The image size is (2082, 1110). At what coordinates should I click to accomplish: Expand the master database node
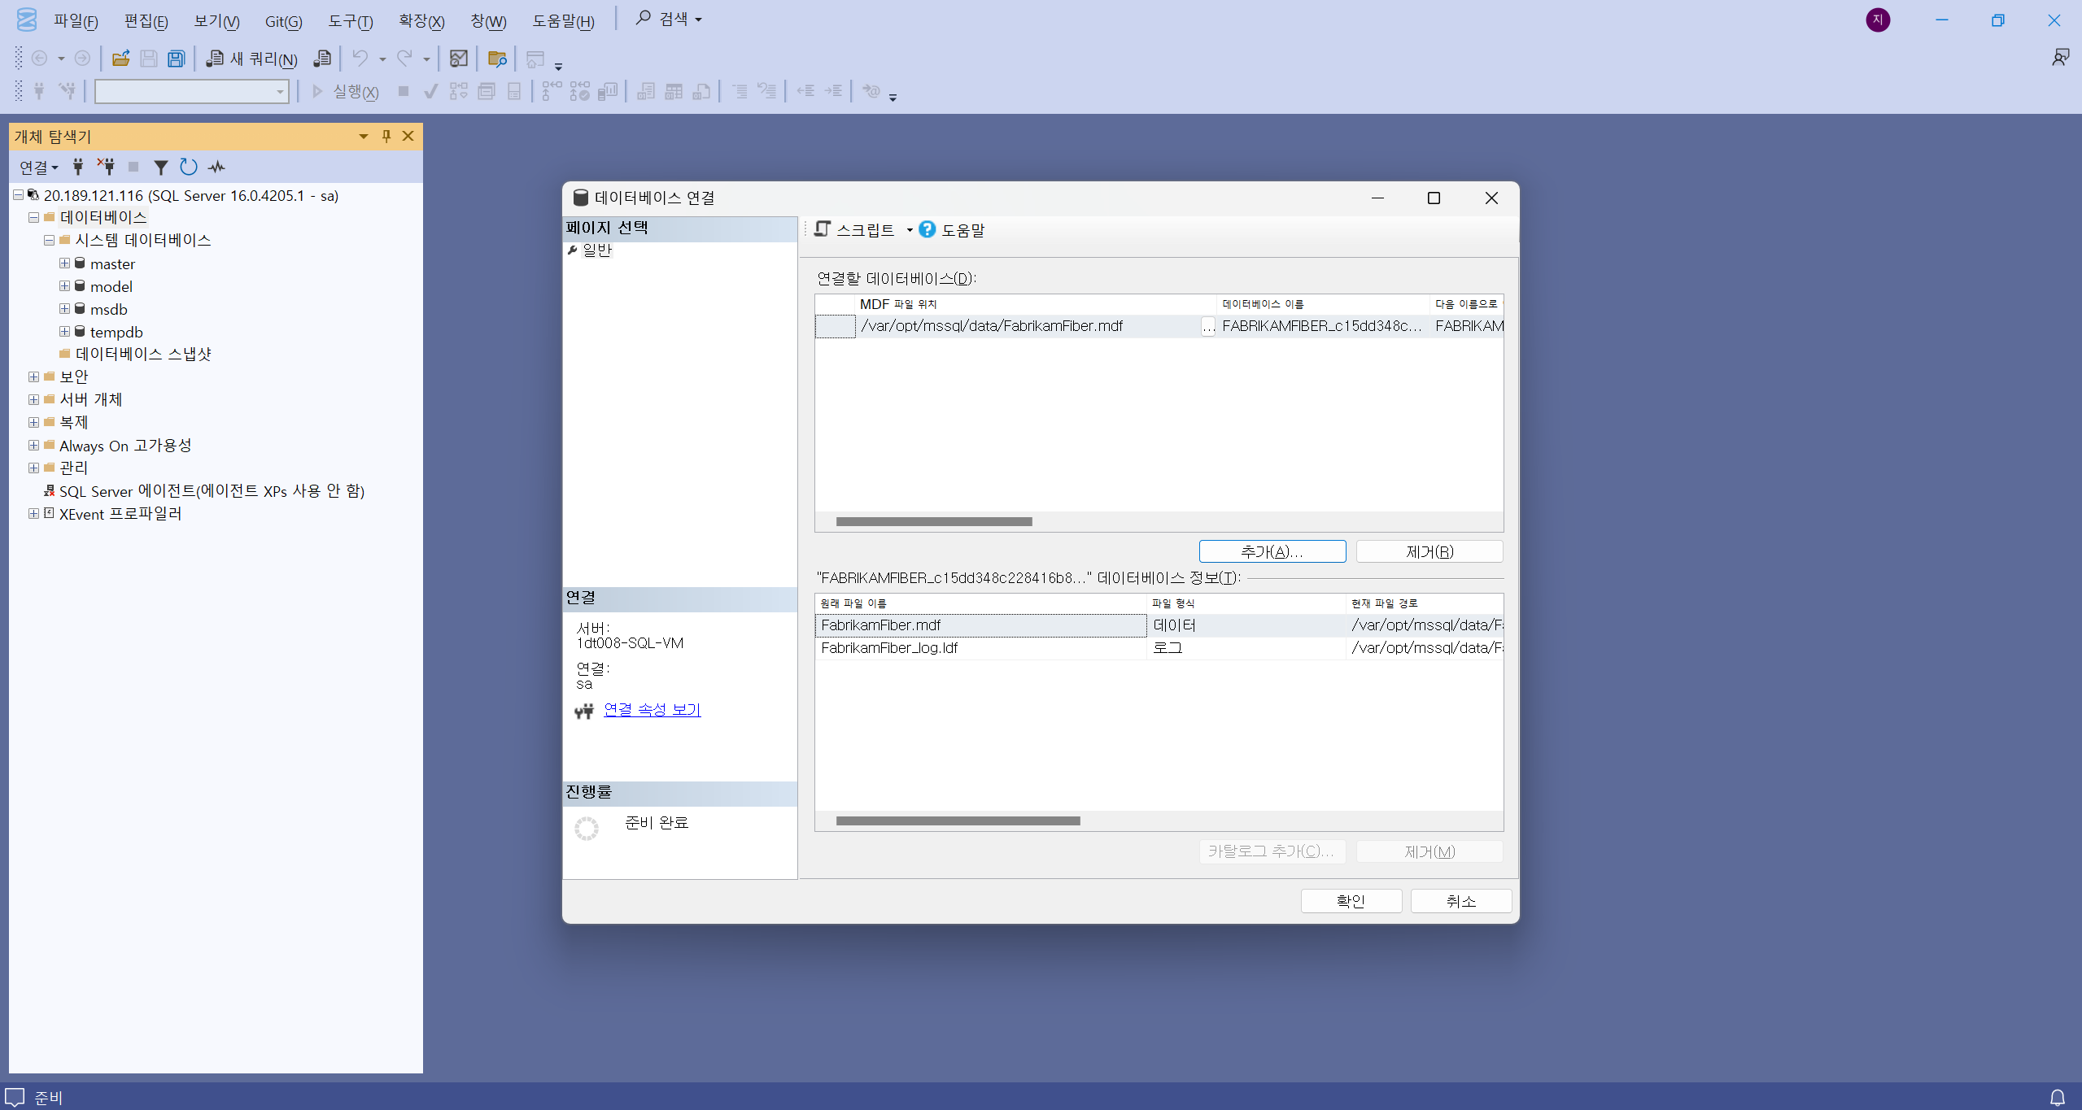coord(64,263)
